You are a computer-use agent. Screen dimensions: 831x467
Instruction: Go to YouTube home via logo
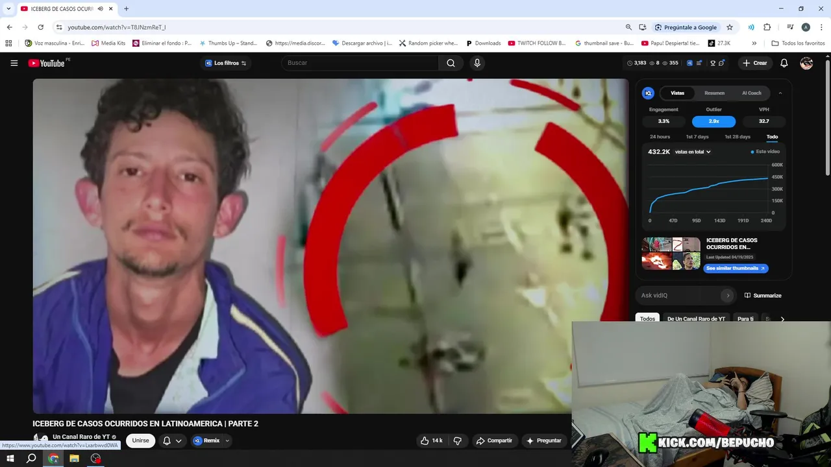coord(47,63)
